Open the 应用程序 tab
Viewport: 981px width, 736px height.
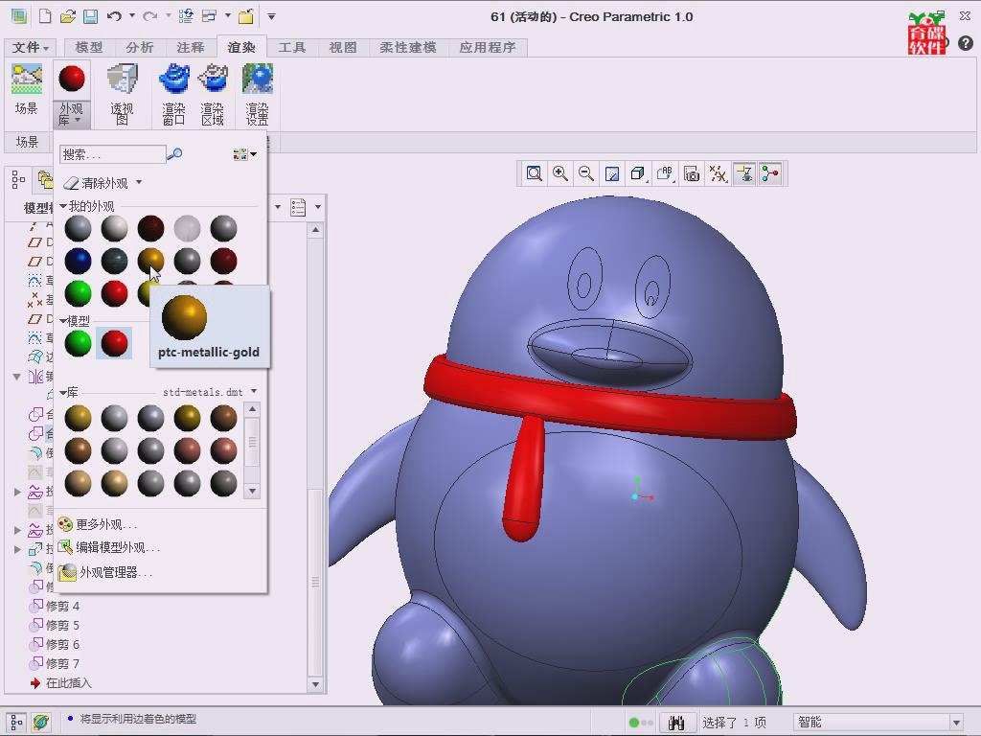(x=488, y=48)
